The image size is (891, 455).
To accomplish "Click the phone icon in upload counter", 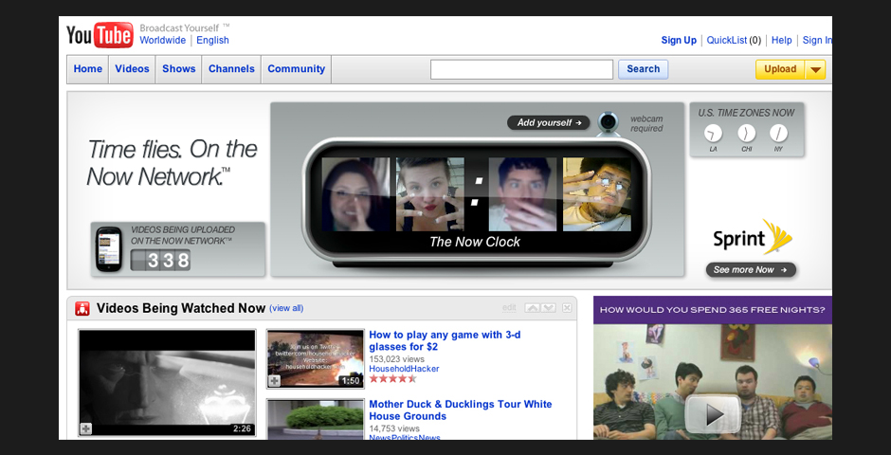I will [x=109, y=248].
